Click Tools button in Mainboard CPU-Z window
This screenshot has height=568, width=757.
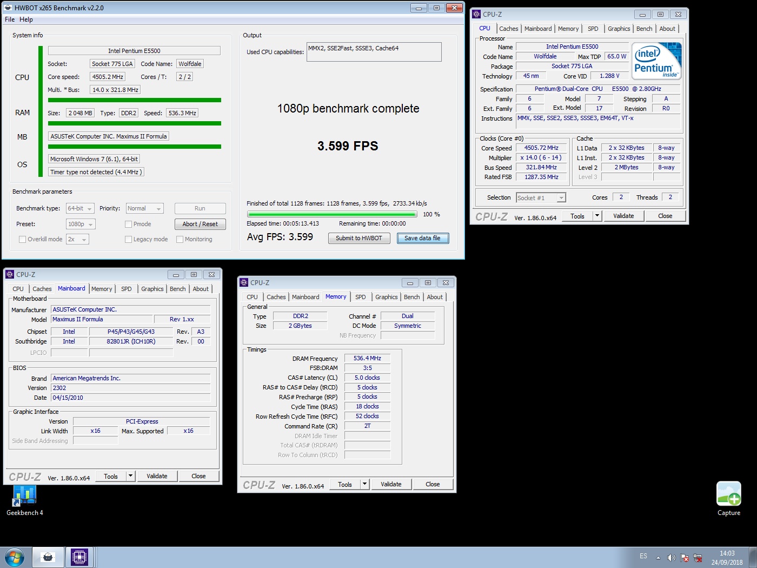click(x=111, y=476)
